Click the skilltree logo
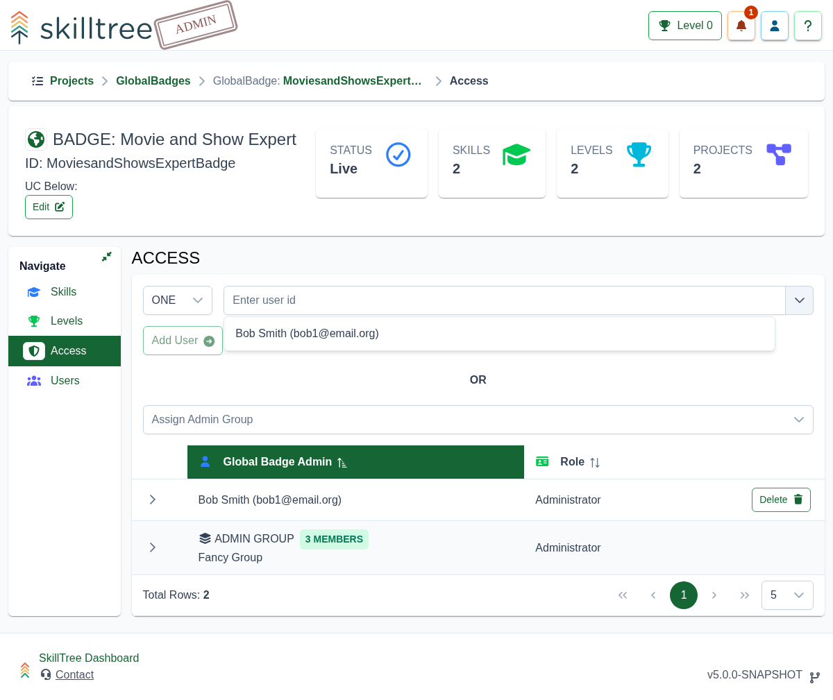This screenshot has height=700, width=833. [82, 28]
